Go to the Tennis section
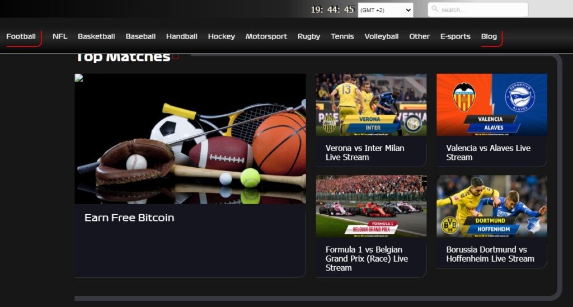 [342, 36]
